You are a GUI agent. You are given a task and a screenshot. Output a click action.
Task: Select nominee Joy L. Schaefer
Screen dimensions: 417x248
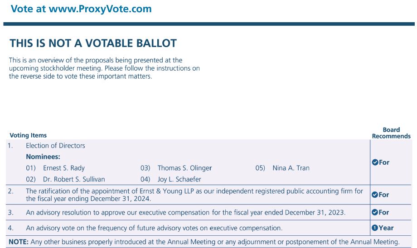click(x=179, y=179)
